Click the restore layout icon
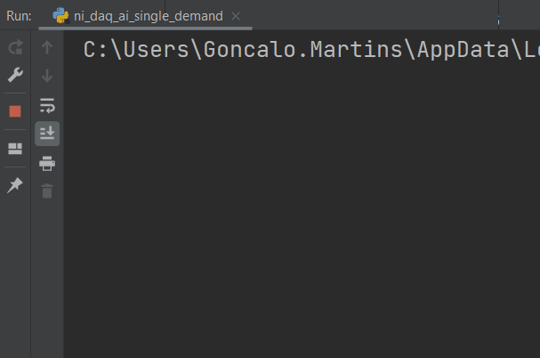This screenshot has width=540, height=358. pos(15,149)
